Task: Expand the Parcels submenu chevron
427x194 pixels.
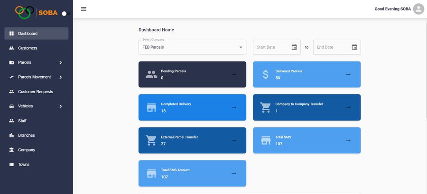Action: click(60, 62)
